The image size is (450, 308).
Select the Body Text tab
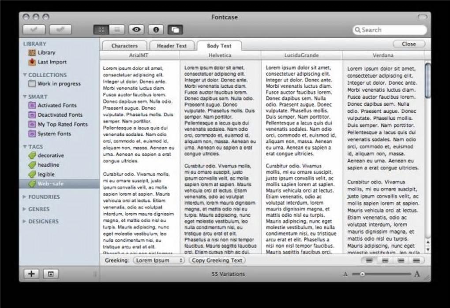pos(219,46)
